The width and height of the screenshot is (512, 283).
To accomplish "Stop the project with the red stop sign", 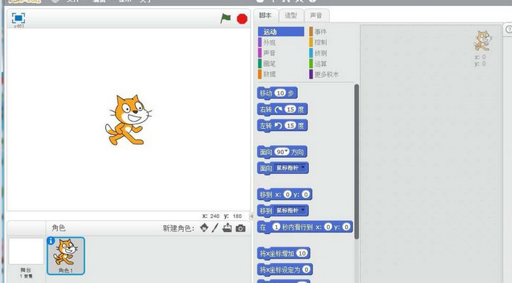I will coord(242,19).
